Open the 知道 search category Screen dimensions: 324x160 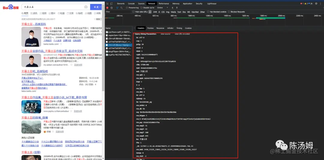pos(61,13)
